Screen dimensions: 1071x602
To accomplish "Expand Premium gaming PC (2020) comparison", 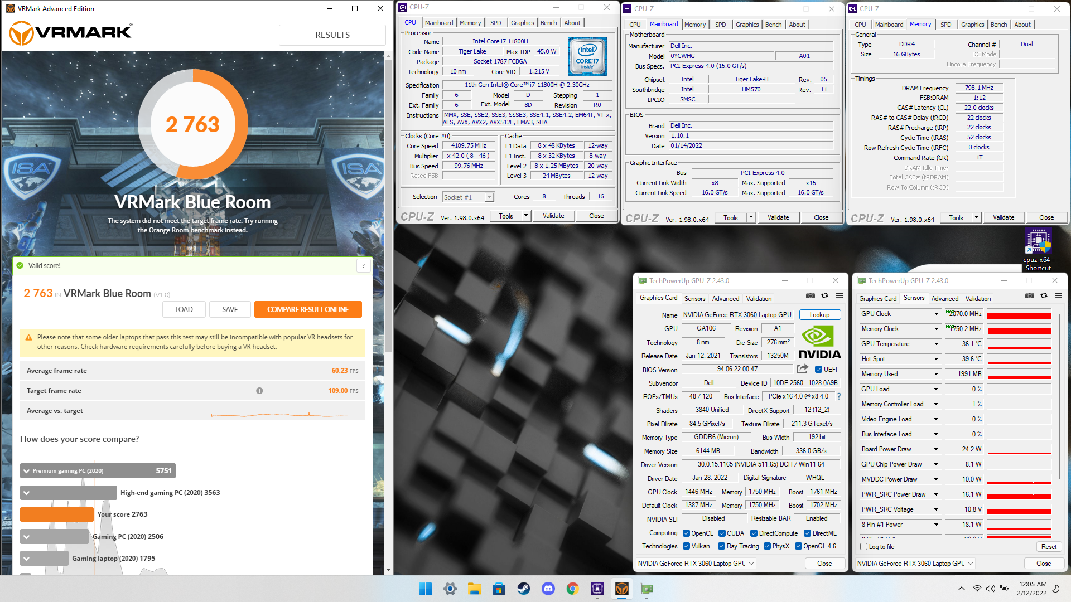I will point(26,471).
